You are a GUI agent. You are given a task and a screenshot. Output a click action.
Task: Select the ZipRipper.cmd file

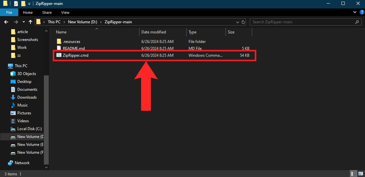pyautogui.click(x=75, y=55)
